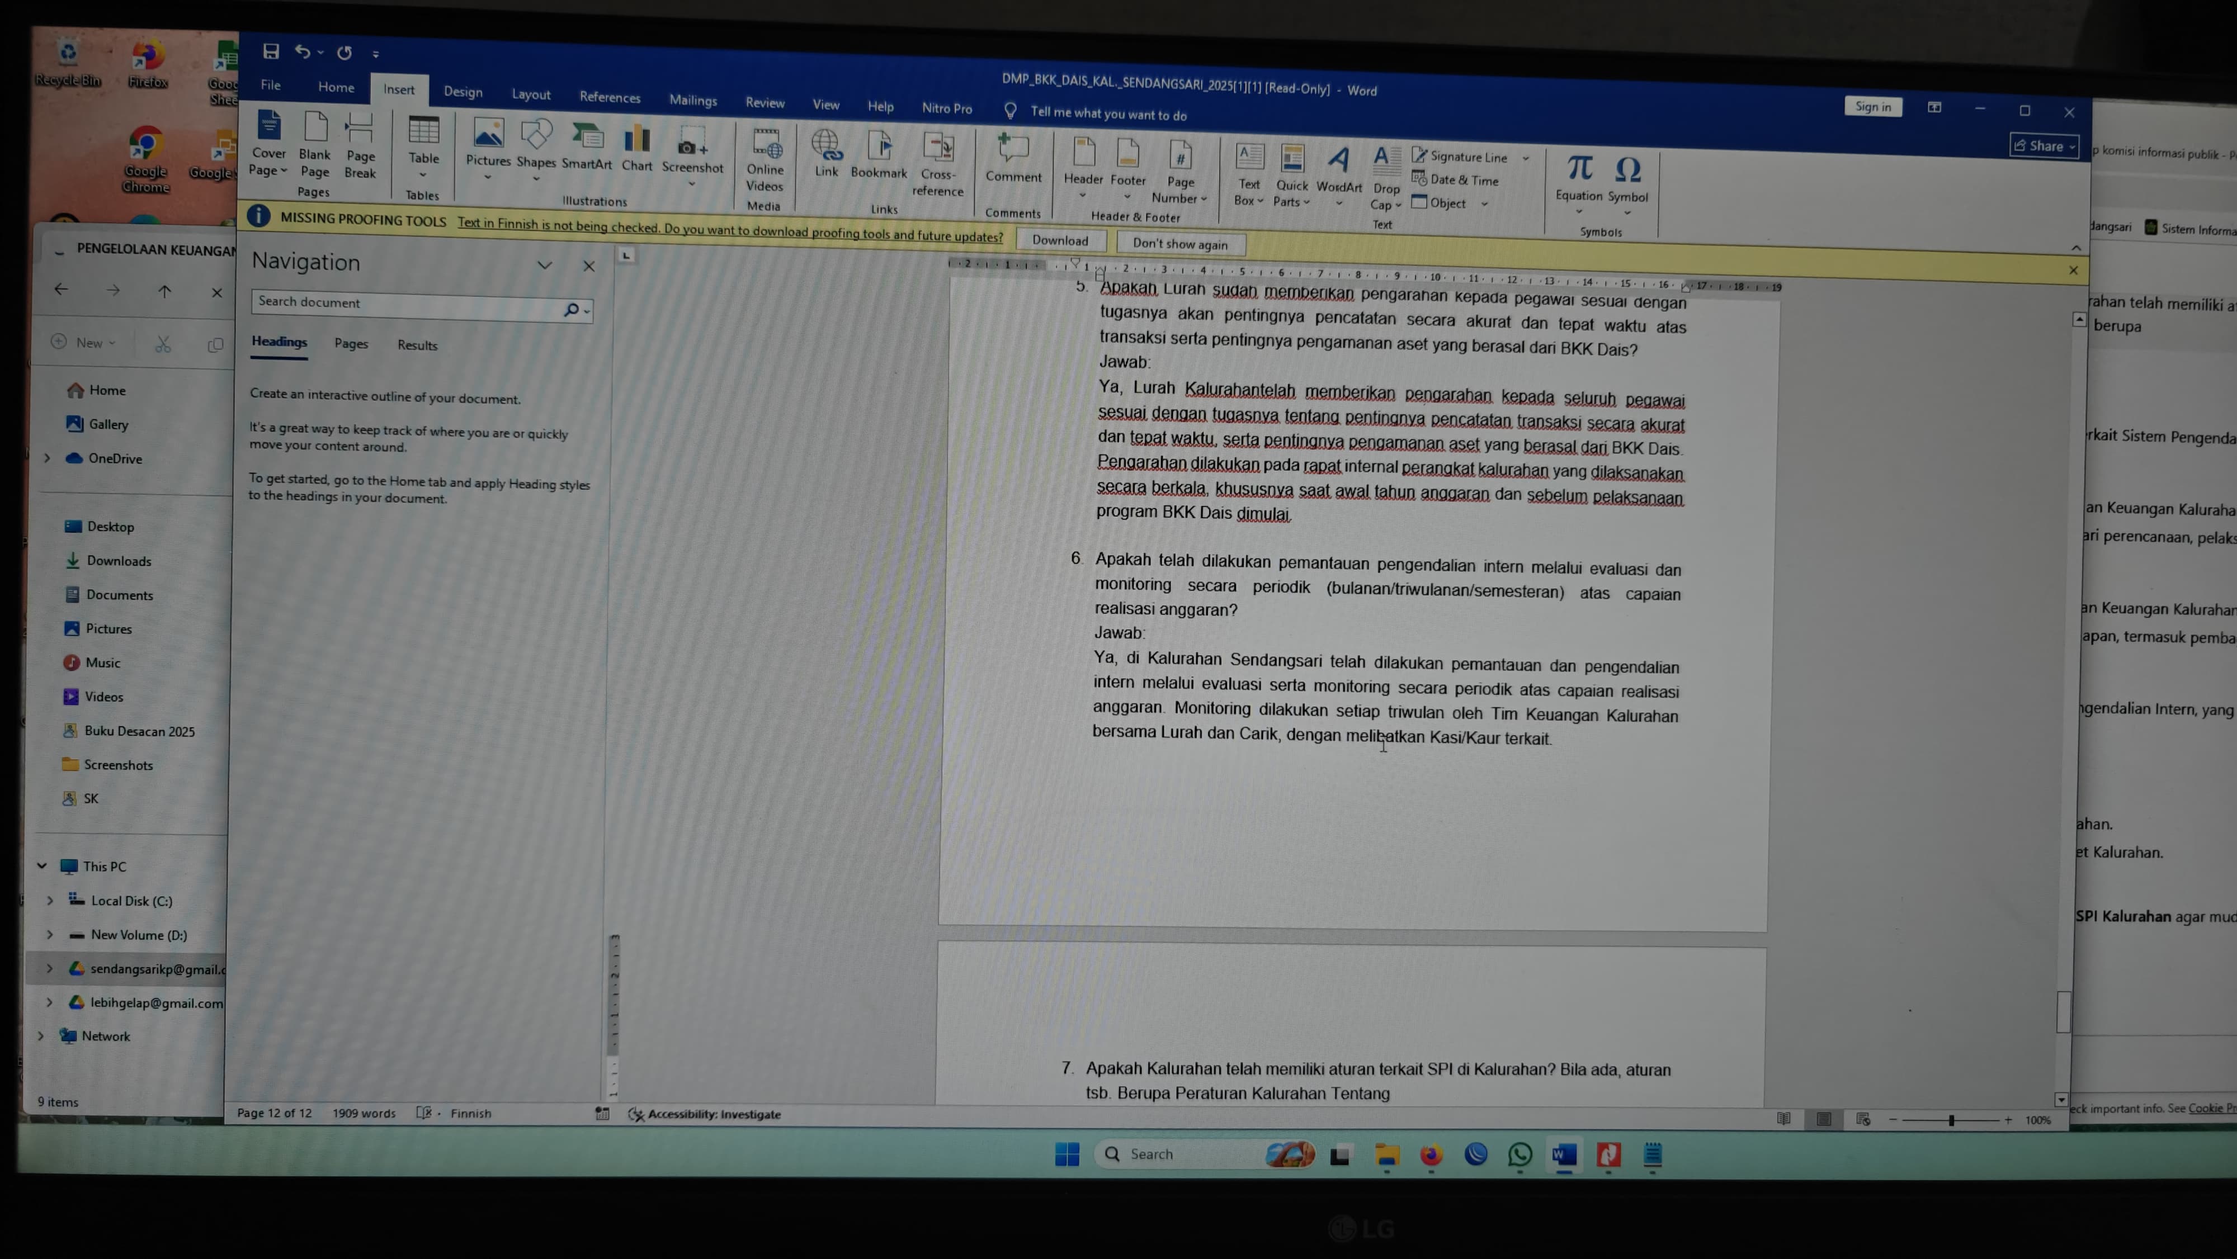The height and width of the screenshot is (1259, 2237).
Task: Click the Redo icon in the quick access toolbar
Action: click(344, 53)
